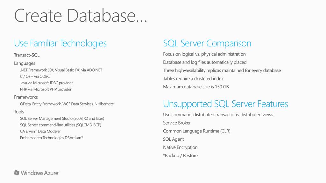The height and width of the screenshot is (183, 326).
Task: Click the Transact-SQL text line
Action: coord(27,55)
